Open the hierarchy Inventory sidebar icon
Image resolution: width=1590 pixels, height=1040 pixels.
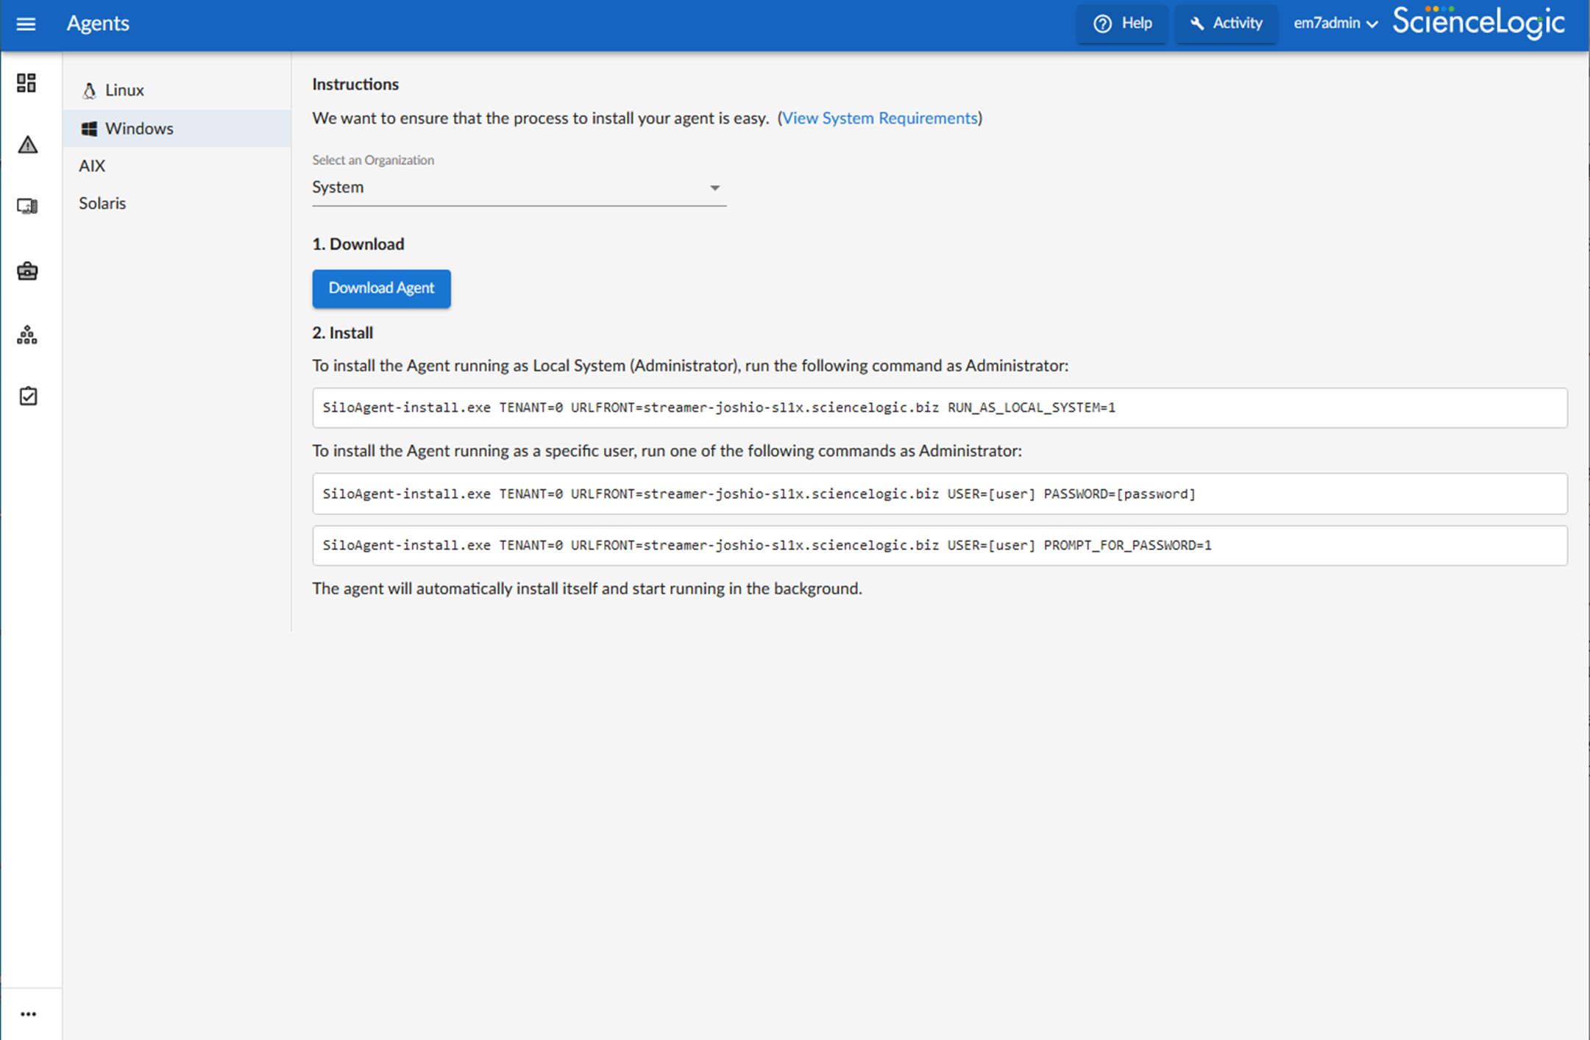click(27, 335)
